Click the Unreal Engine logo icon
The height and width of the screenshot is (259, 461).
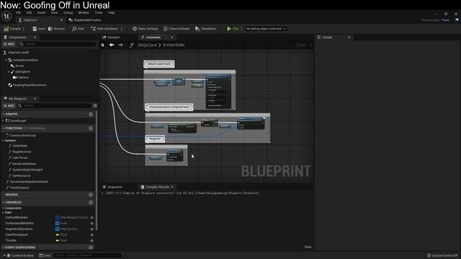pos(6,16)
